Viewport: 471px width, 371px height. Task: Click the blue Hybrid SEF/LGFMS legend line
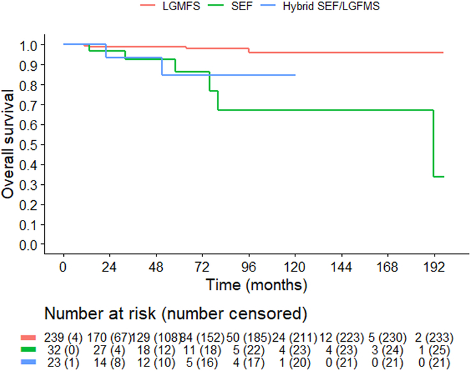tap(268, 5)
